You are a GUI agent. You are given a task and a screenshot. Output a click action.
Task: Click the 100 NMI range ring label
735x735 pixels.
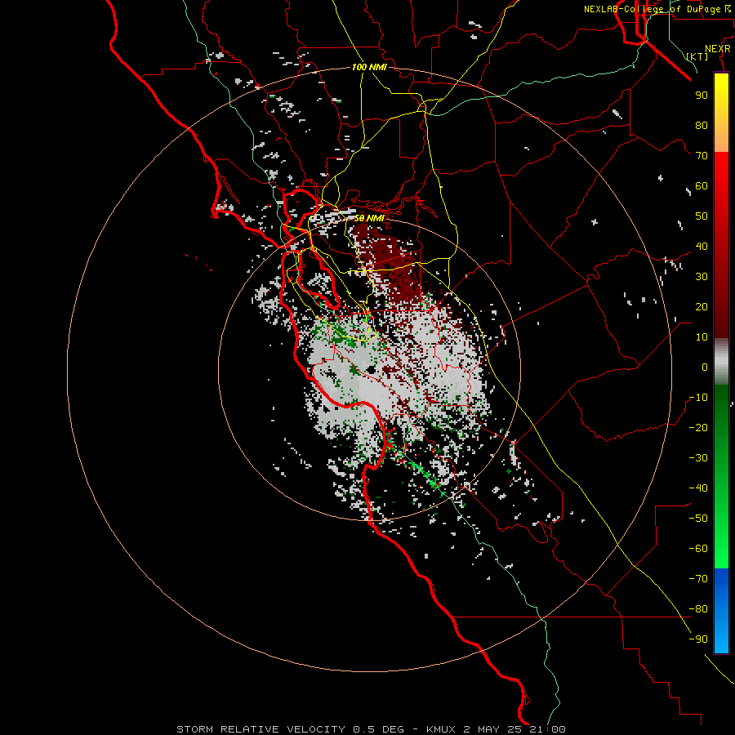[369, 67]
